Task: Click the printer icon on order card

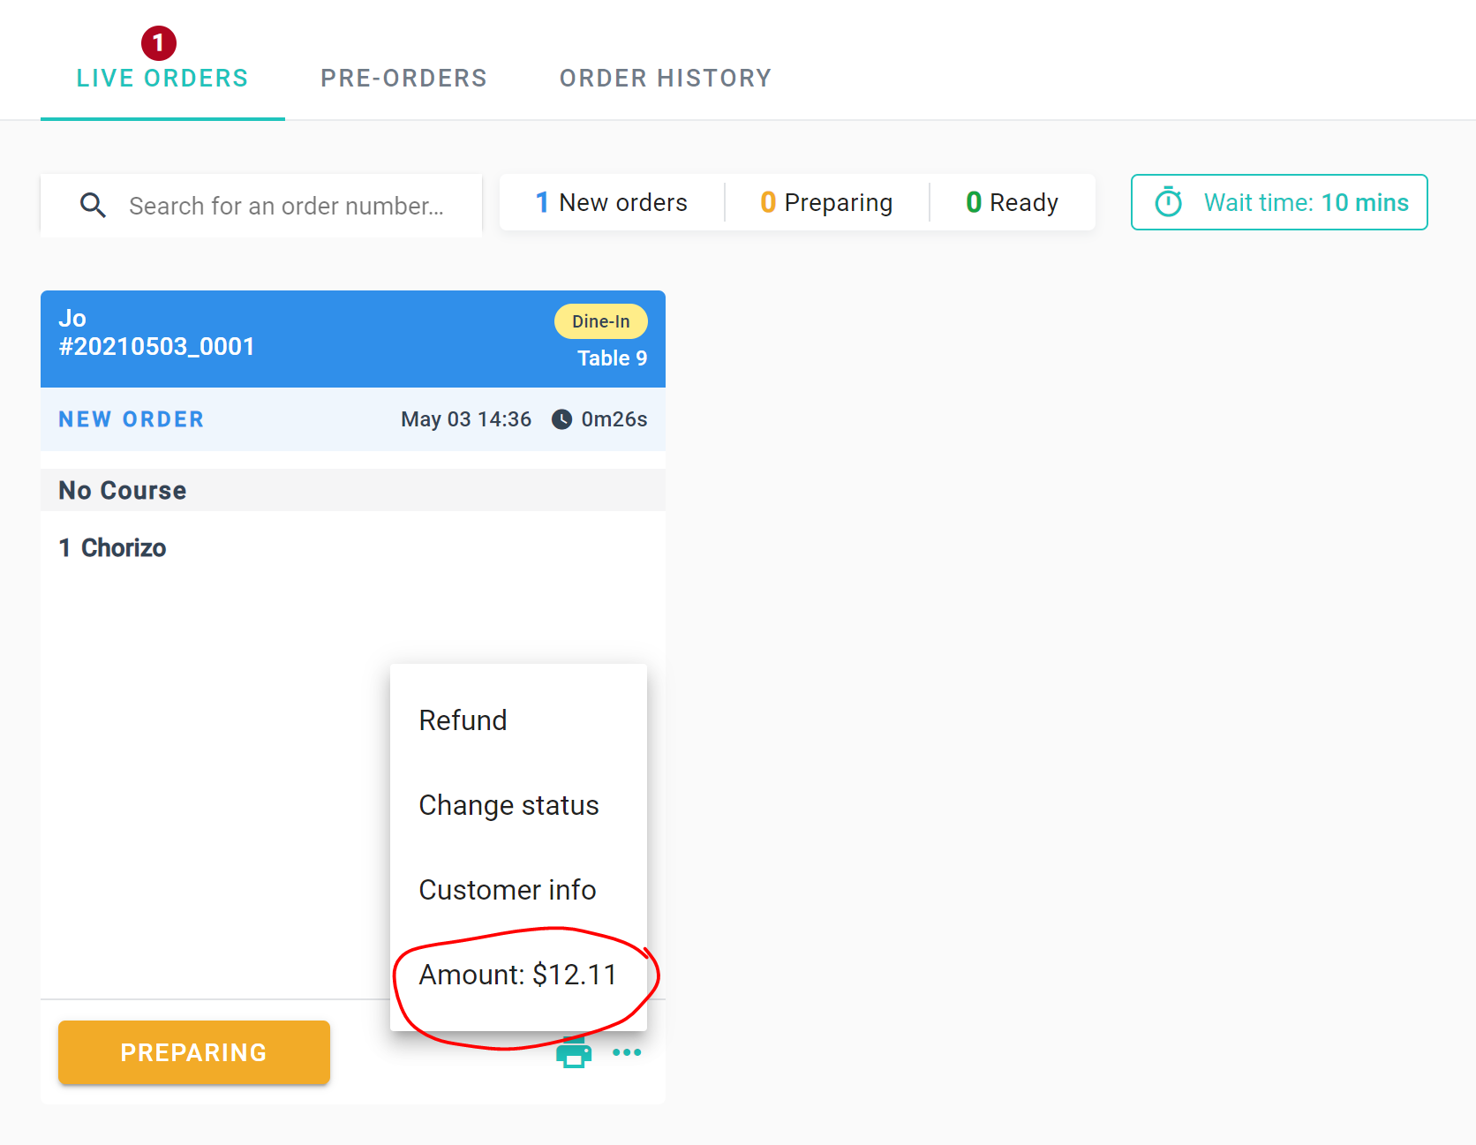Action: click(574, 1052)
